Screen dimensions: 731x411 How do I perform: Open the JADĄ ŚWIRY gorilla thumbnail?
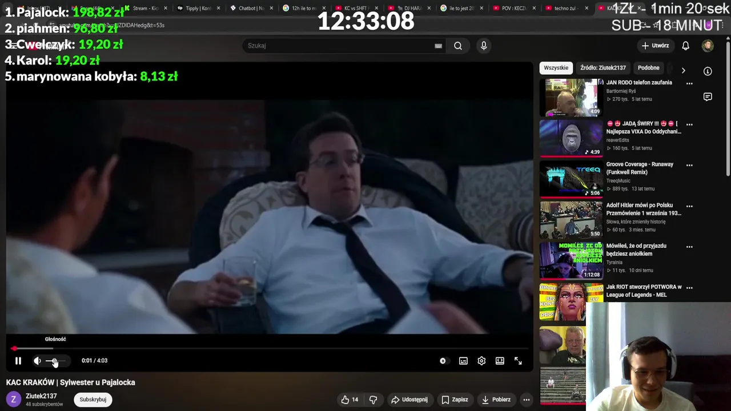pyautogui.click(x=571, y=138)
